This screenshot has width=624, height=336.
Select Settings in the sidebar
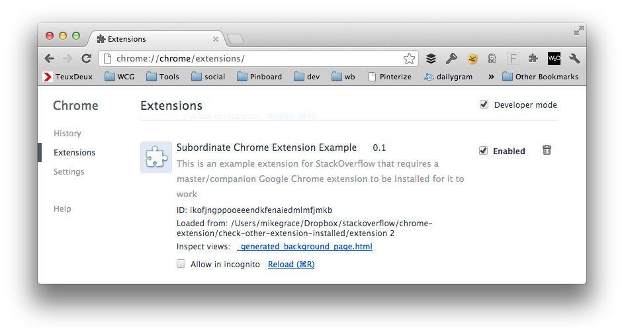click(x=69, y=172)
